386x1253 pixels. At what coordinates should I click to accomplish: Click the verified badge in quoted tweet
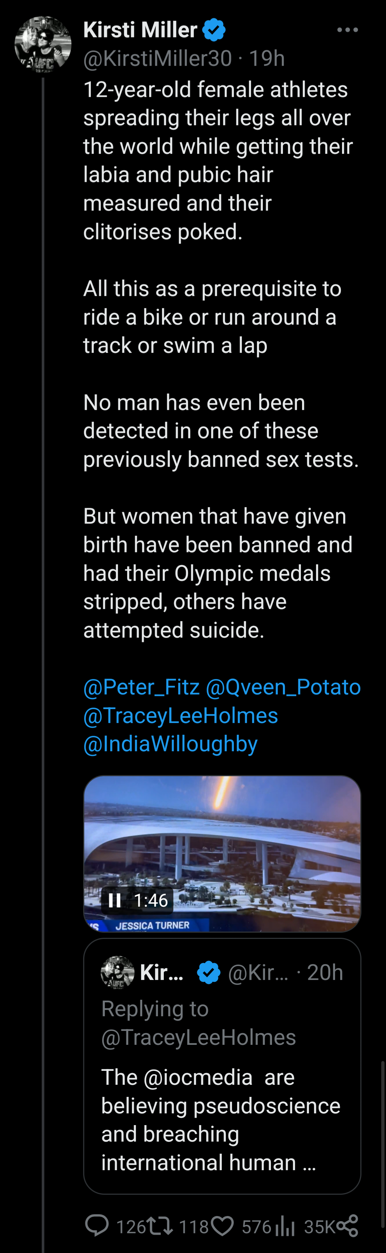click(x=209, y=973)
